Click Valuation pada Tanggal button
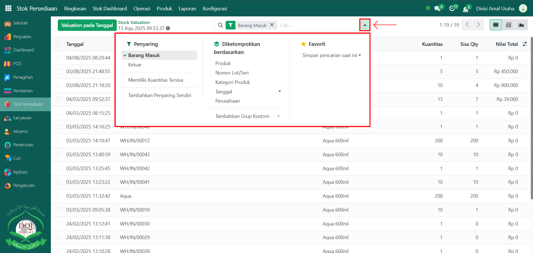Image resolution: width=533 pixels, height=253 pixels. click(x=87, y=25)
